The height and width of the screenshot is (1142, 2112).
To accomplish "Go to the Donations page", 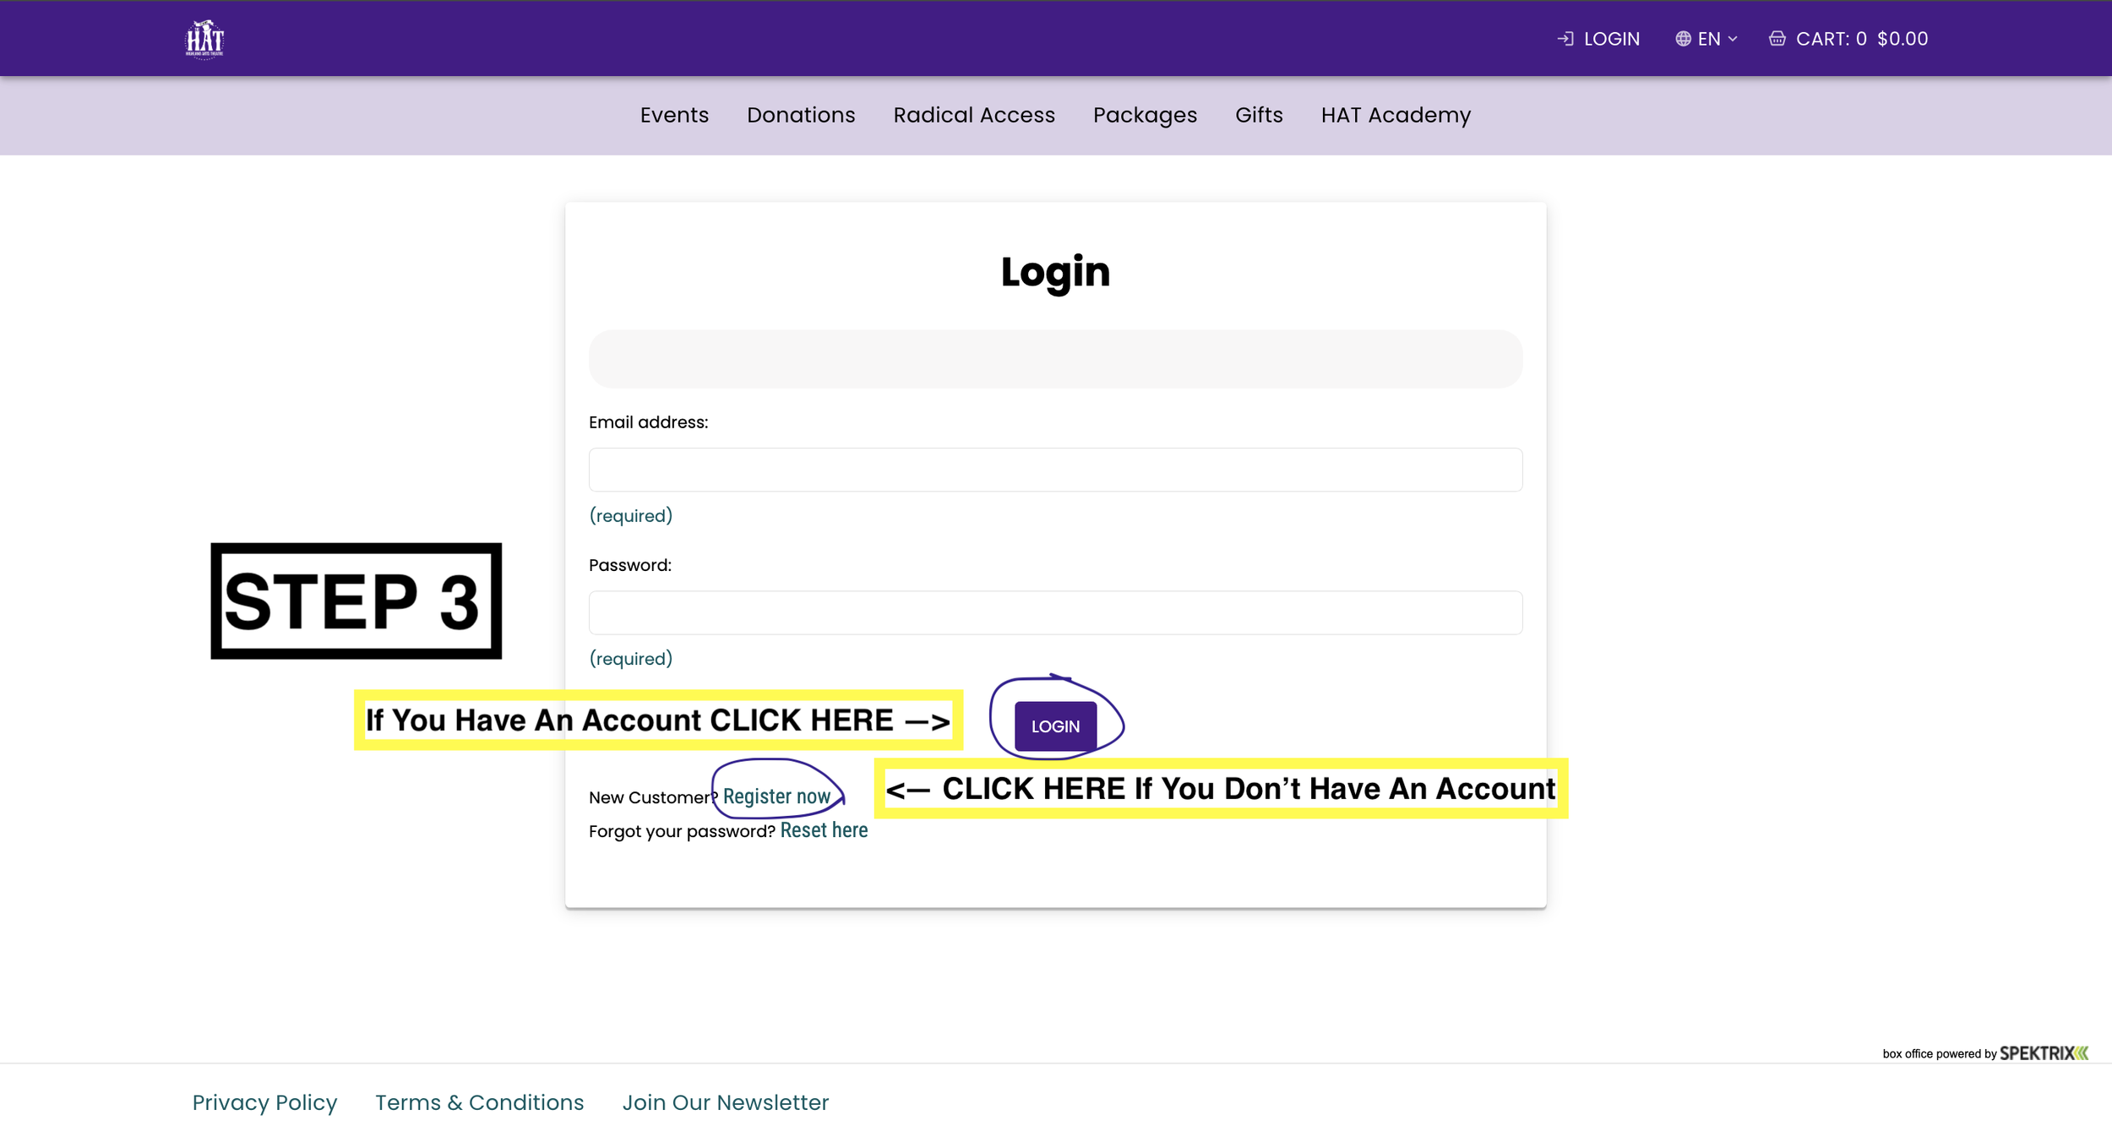I will (x=801, y=115).
